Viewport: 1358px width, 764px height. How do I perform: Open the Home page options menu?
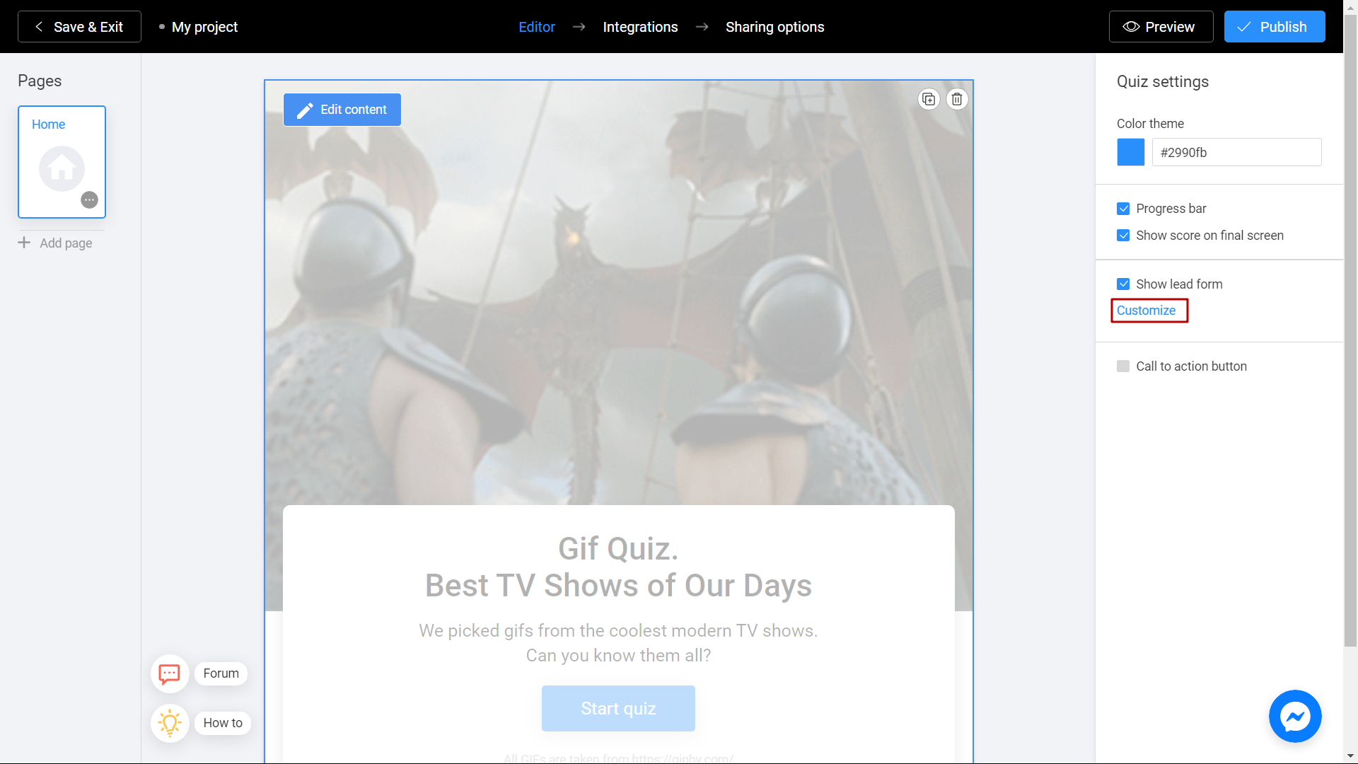point(91,199)
